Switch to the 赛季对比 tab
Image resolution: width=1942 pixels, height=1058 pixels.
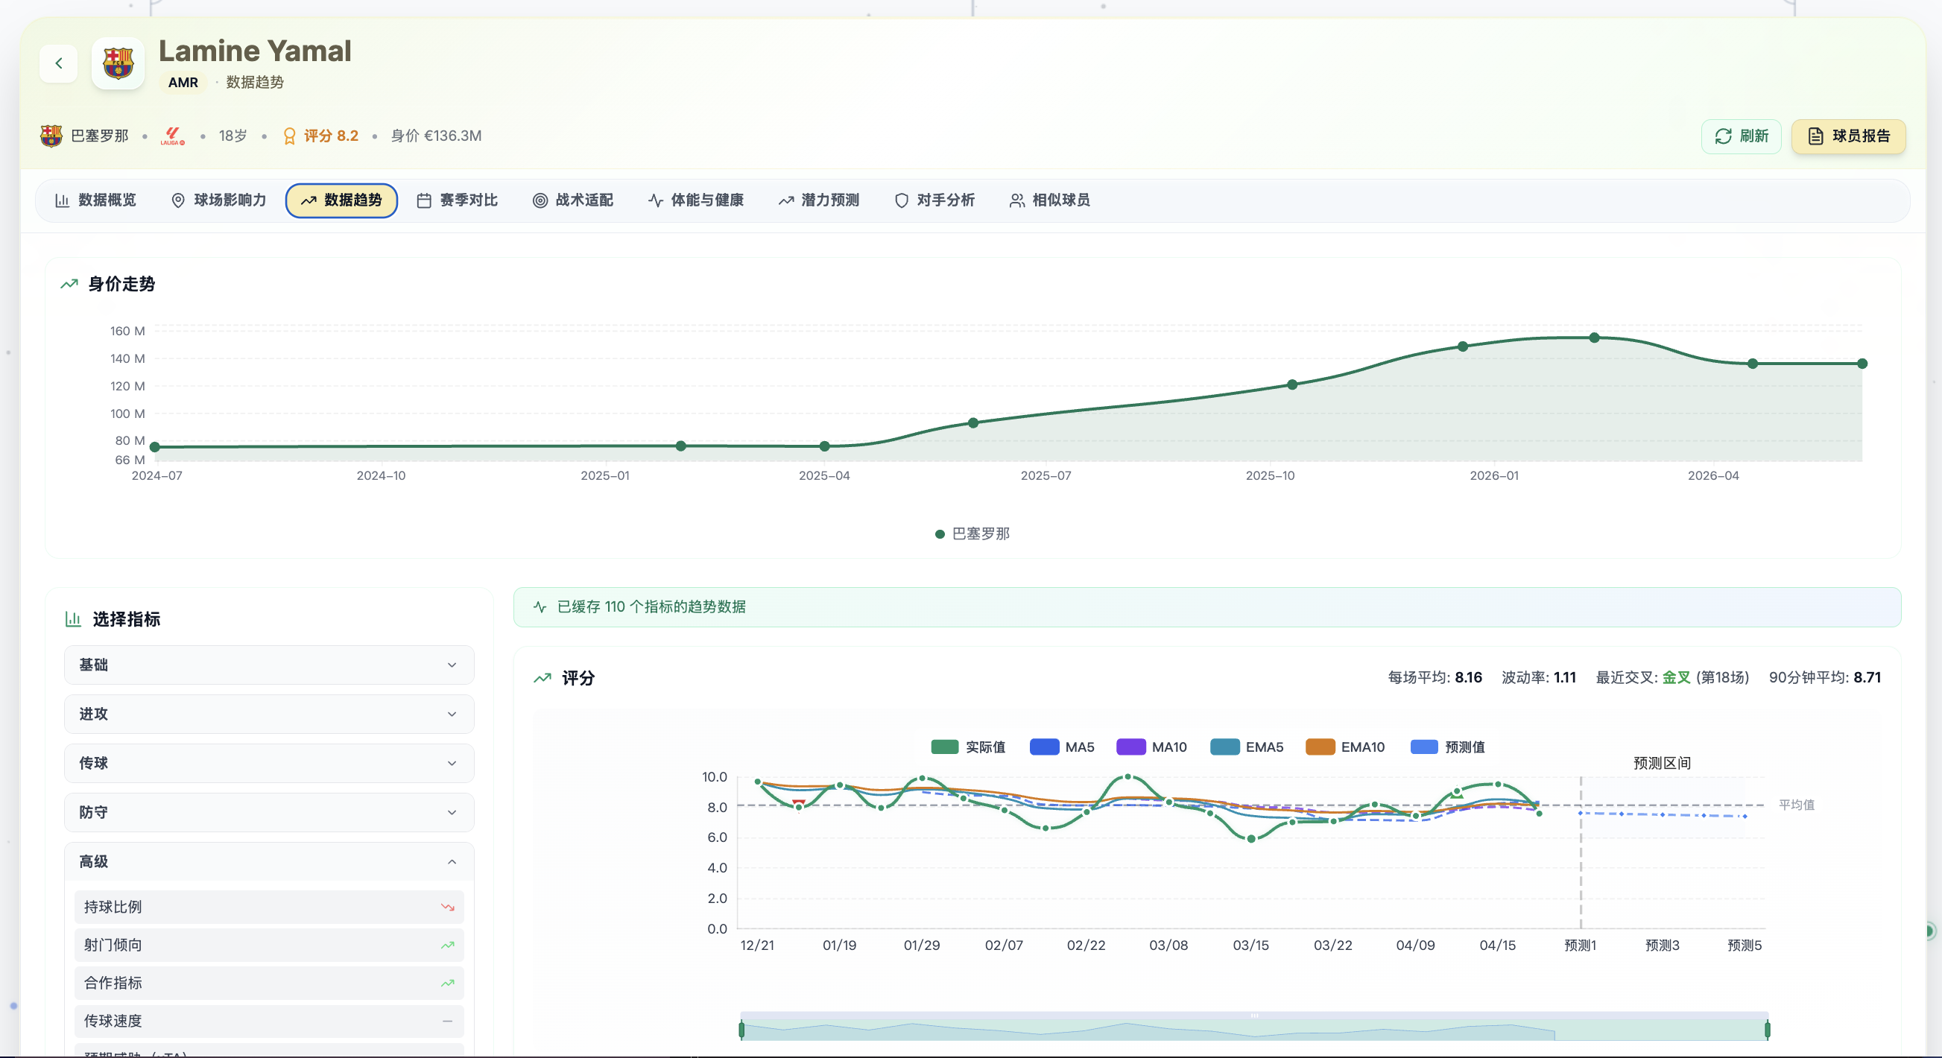pos(457,200)
